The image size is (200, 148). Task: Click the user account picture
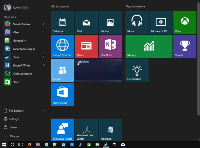coord(7,7)
